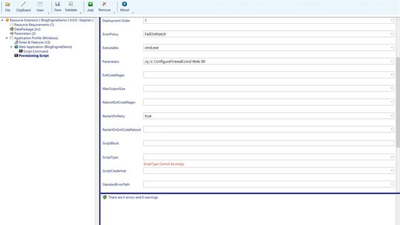
Task: Click the Resource Extension node icon
Action: click(x=7, y=20)
